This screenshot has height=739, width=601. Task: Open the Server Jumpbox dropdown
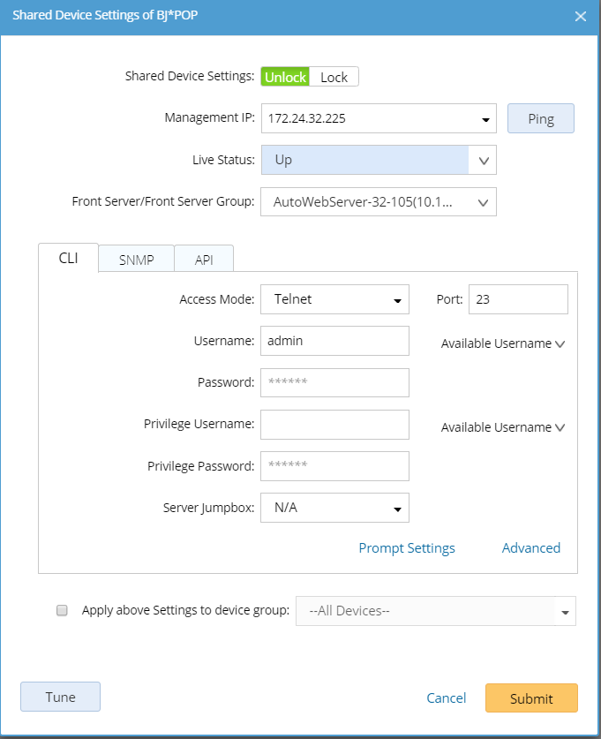397,509
